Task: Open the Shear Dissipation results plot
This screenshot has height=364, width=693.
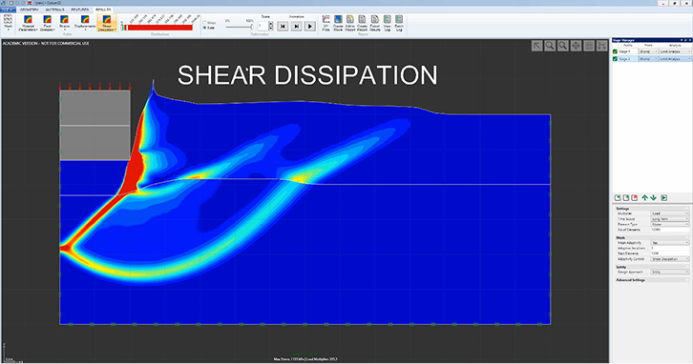Action: [x=107, y=23]
